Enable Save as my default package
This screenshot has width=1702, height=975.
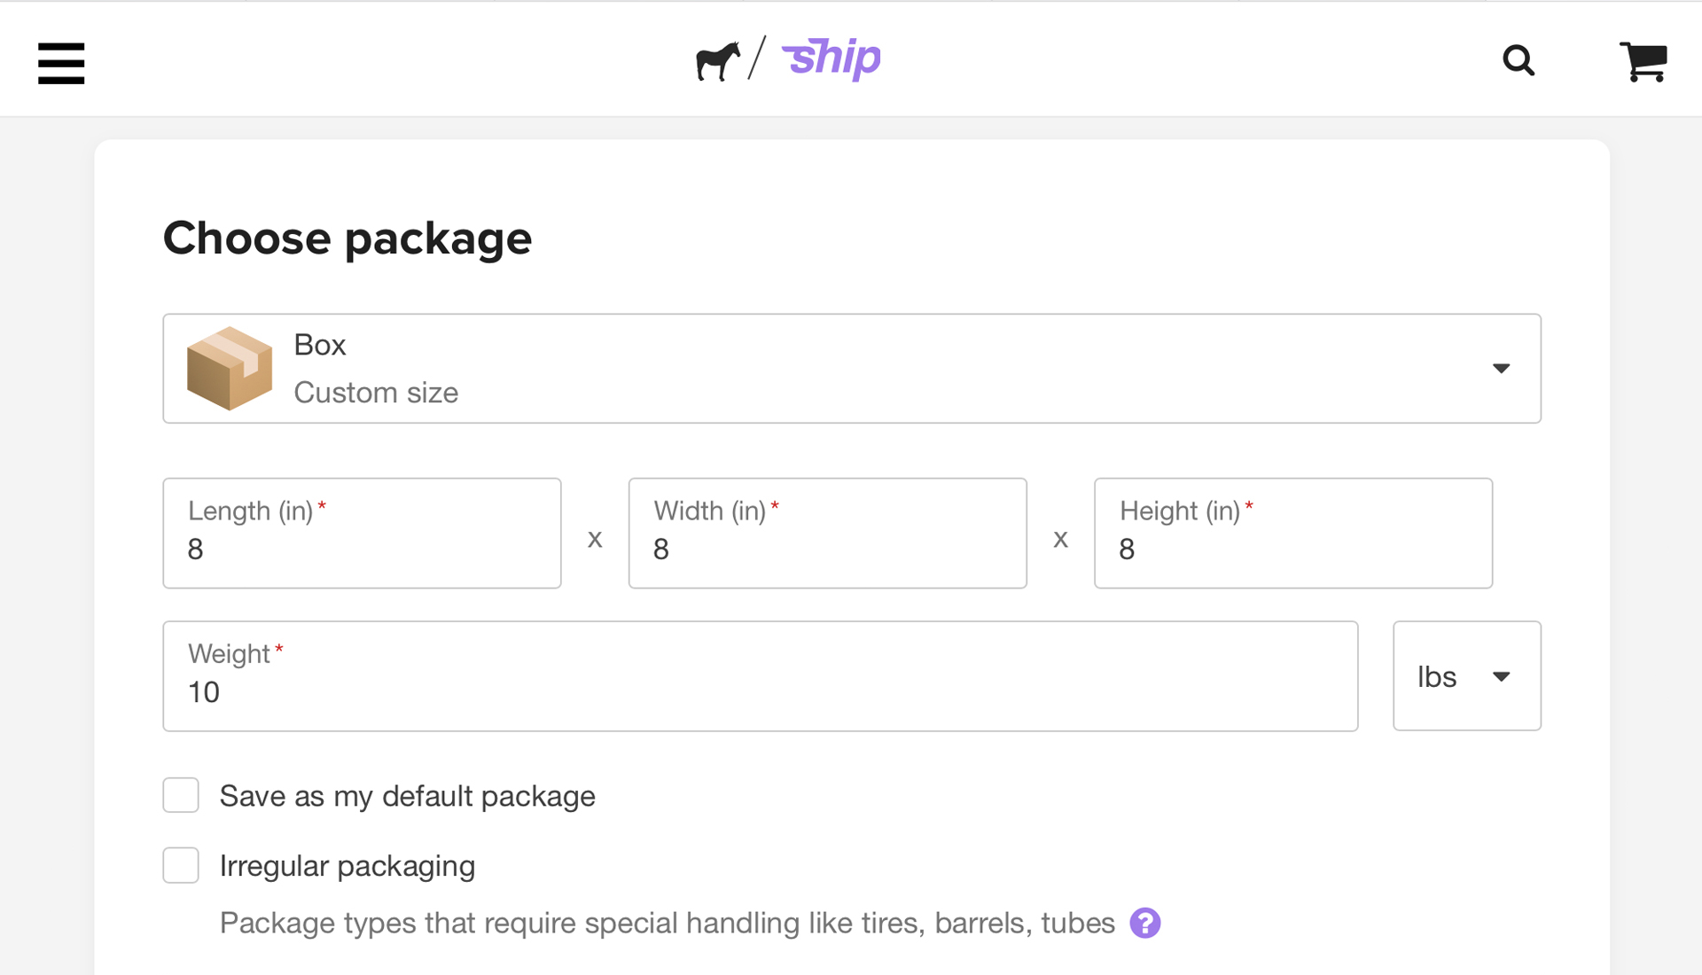click(x=180, y=795)
